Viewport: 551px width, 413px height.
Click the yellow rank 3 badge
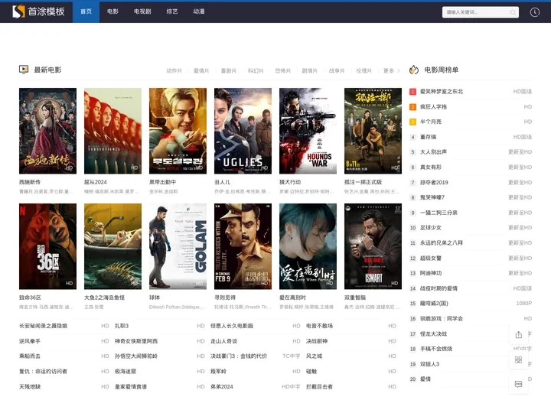[x=412, y=122]
